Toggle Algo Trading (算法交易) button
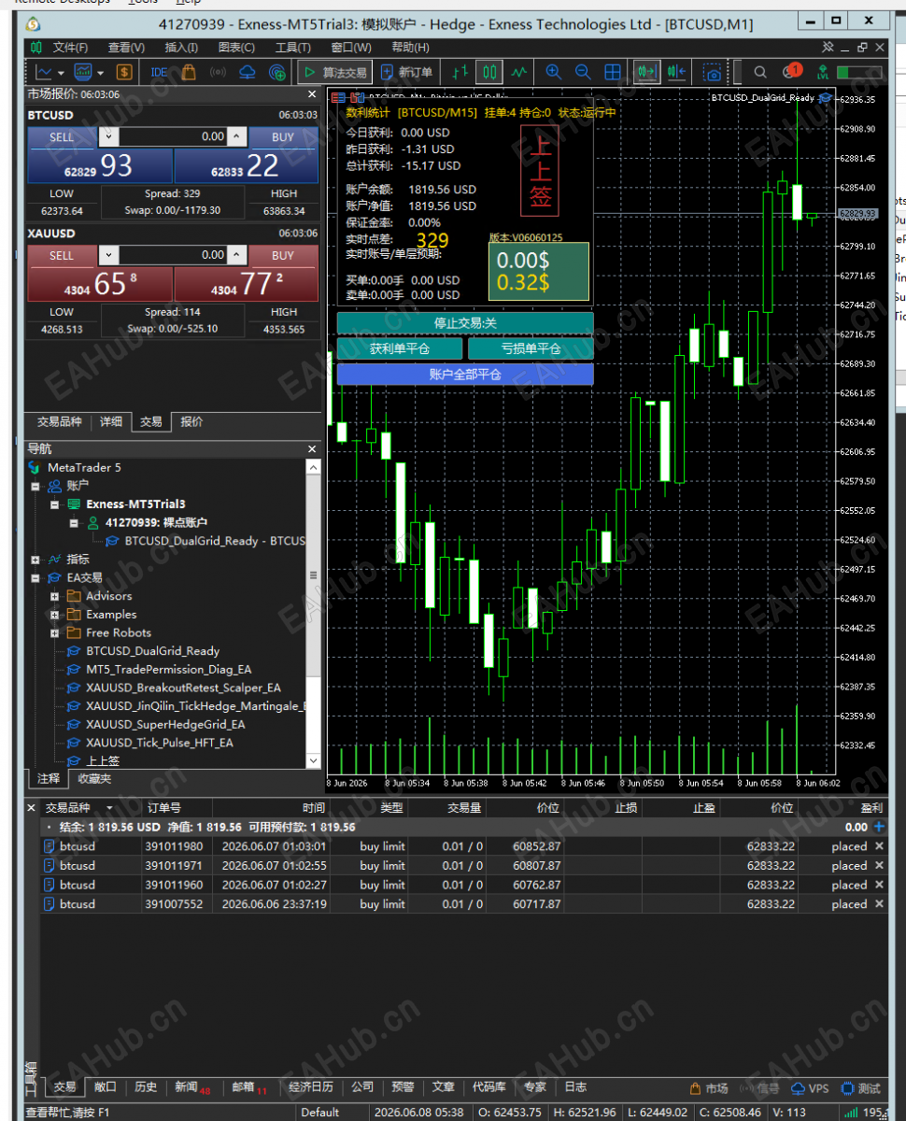Viewport: 906px width, 1121px height. [x=334, y=72]
